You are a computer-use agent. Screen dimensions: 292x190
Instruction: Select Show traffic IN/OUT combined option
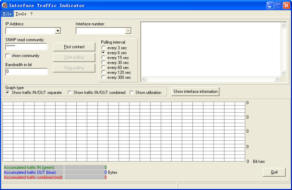[x=69, y=93]
